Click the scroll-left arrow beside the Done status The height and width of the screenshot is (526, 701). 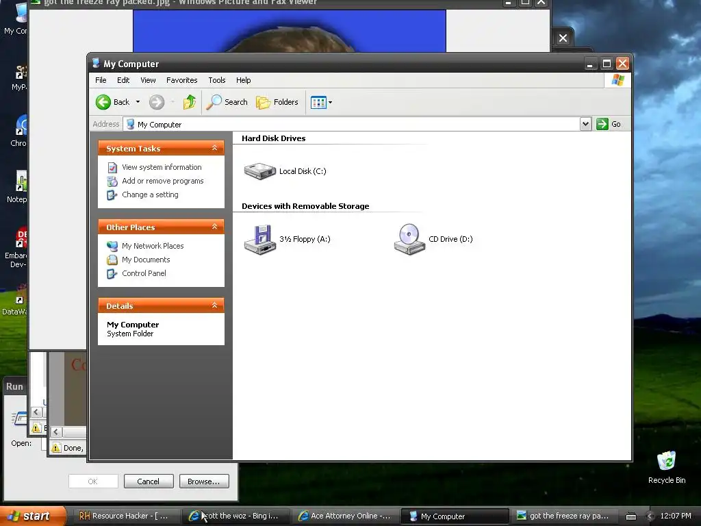point(56,431)
